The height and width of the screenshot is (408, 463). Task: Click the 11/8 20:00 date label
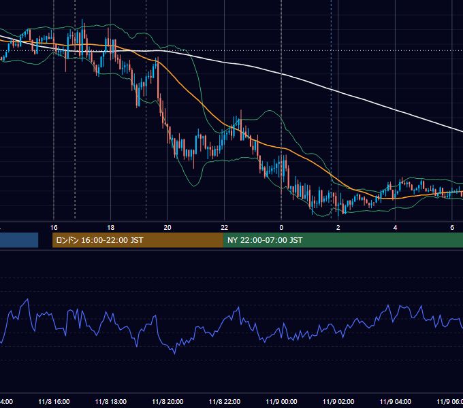[167, 402]
